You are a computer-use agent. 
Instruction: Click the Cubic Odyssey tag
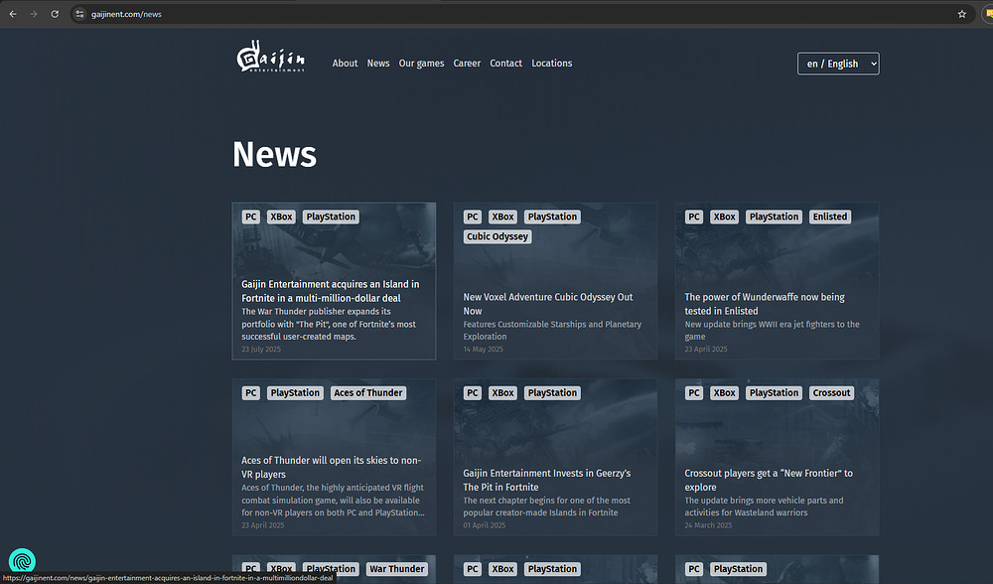pyautogui.click(x=497, y=236)
